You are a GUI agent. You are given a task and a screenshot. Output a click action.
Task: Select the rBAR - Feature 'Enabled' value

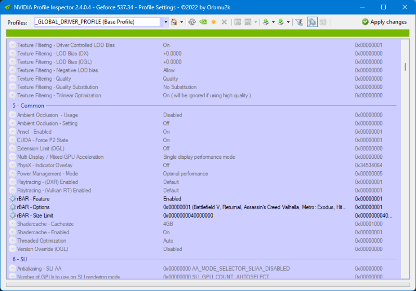[x=172, y=199]
